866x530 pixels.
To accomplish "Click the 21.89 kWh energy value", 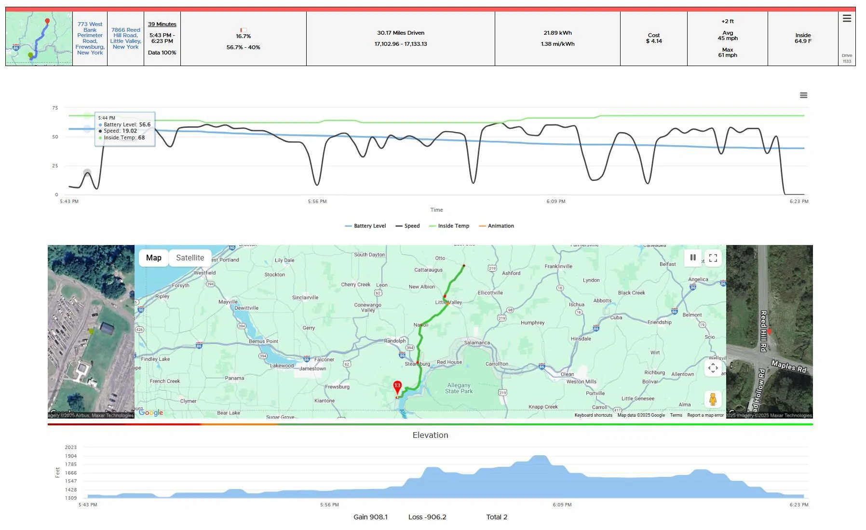I will click(x=557, y=33).
